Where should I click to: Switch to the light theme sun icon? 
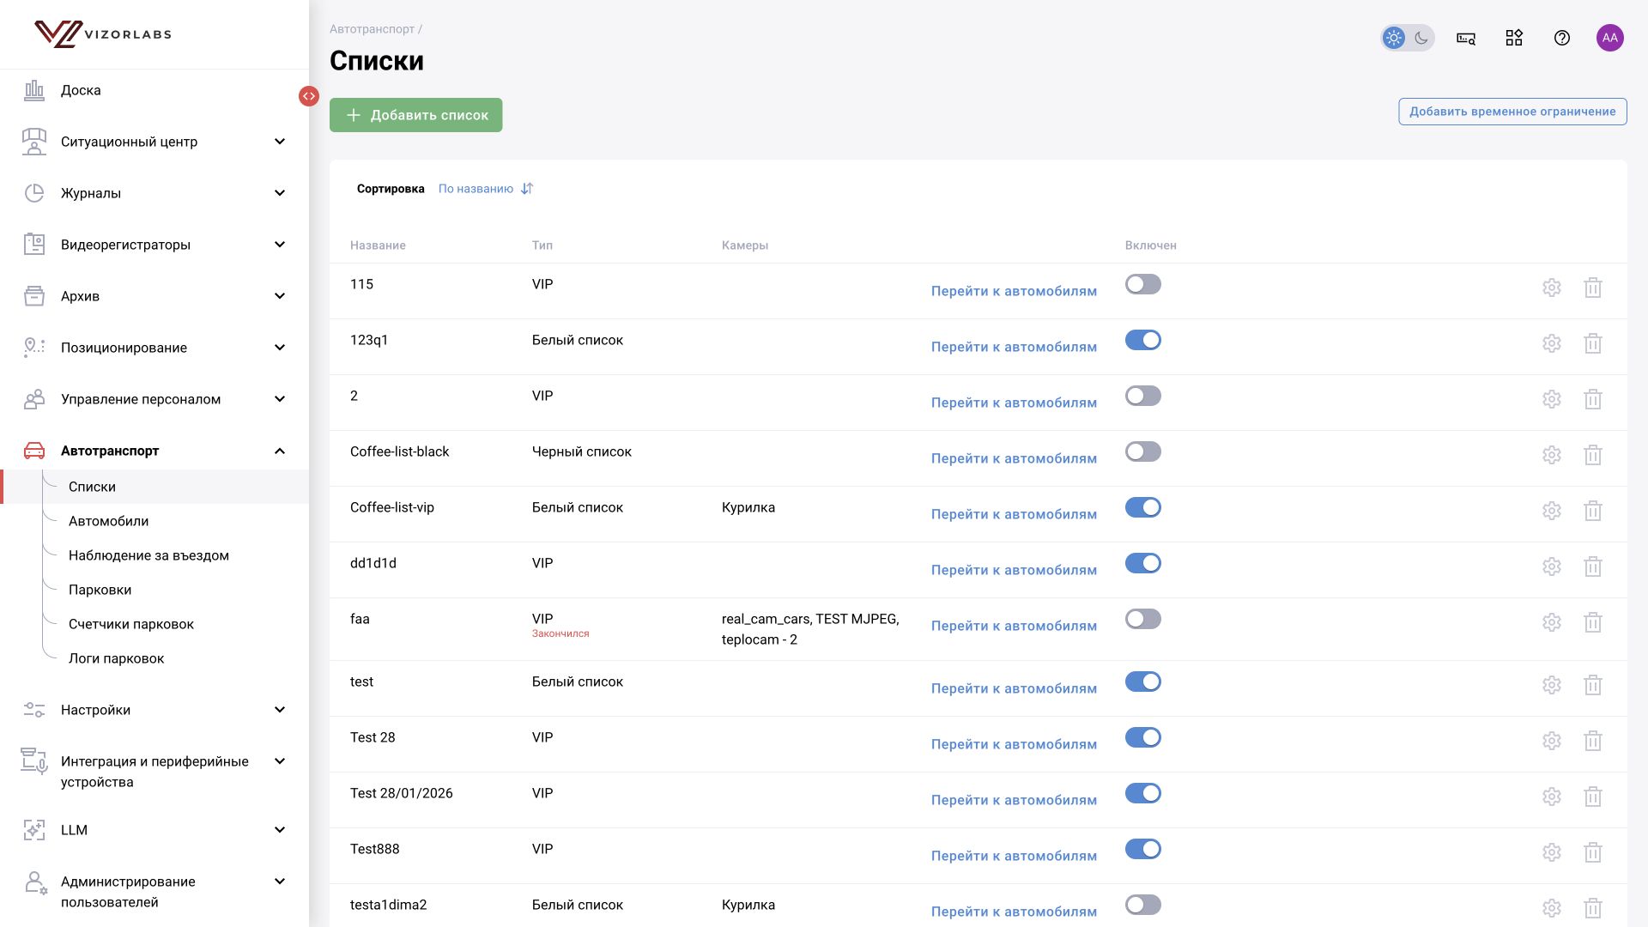1394,38
